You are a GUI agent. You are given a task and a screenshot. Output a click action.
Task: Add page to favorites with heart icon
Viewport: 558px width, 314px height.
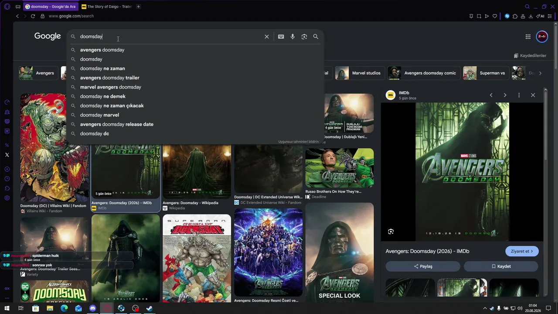pos(495,16)
